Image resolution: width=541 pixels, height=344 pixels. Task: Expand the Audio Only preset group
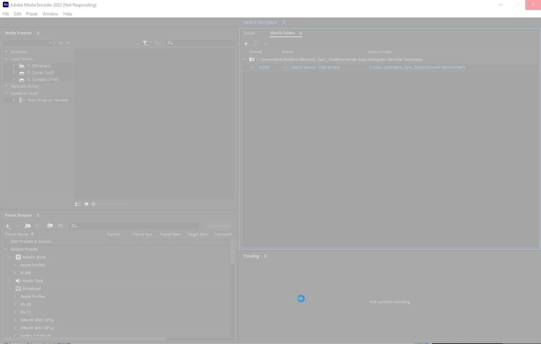10,281
